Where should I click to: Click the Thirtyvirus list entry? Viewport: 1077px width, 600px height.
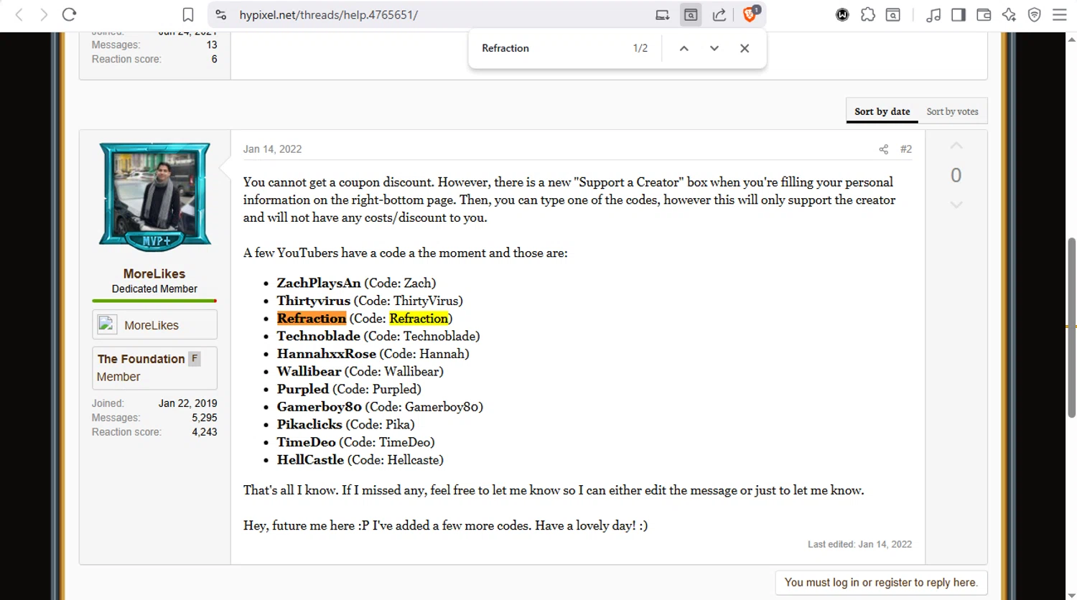click(x=370, y=301)
